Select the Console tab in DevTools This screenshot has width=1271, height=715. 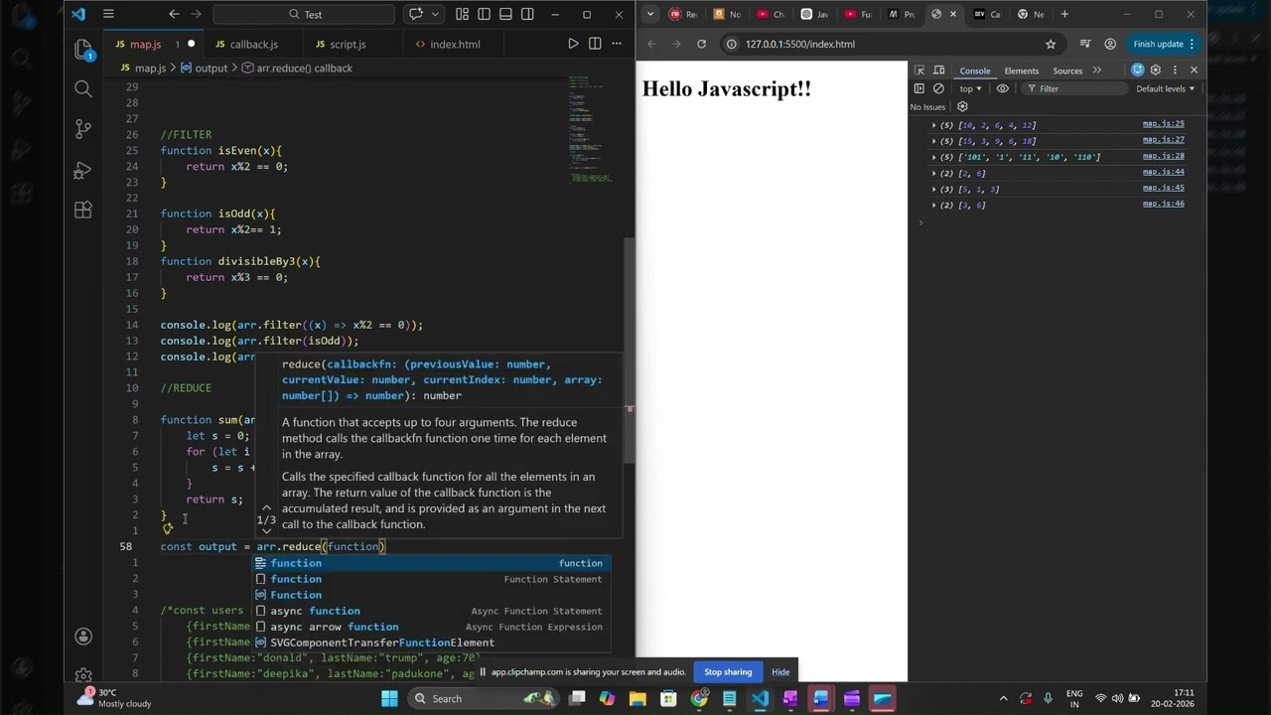click(974, 71)
